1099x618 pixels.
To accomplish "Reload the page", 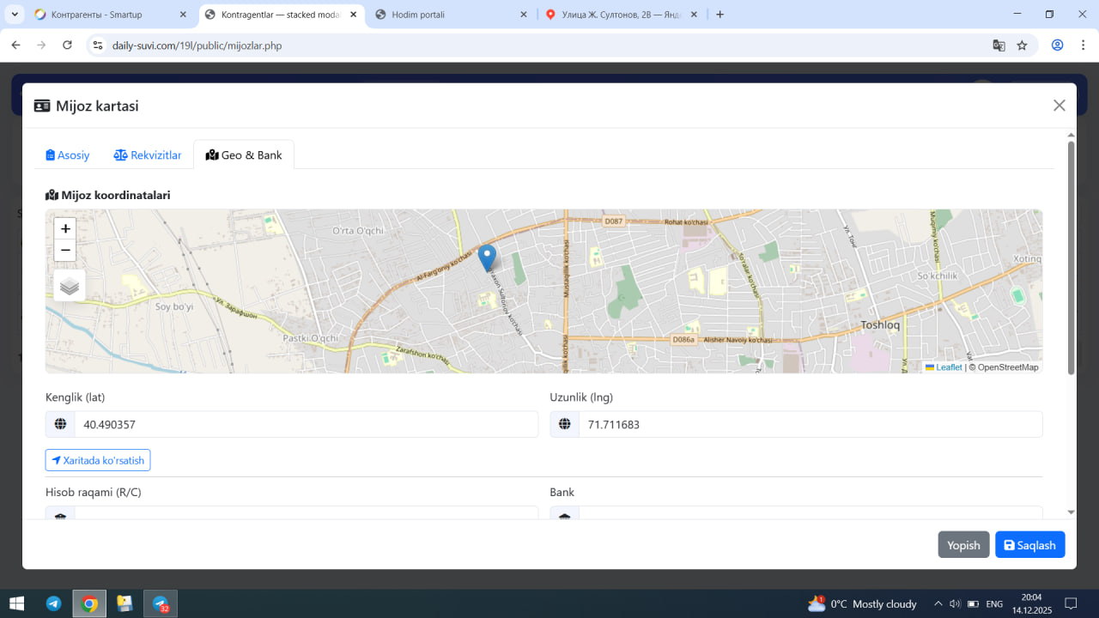I will tap(68, 45).
